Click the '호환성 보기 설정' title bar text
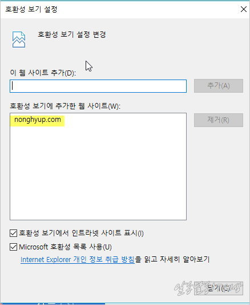Image resolution: width=250 pixels, height=305 pixels. [x=31, y=9]
